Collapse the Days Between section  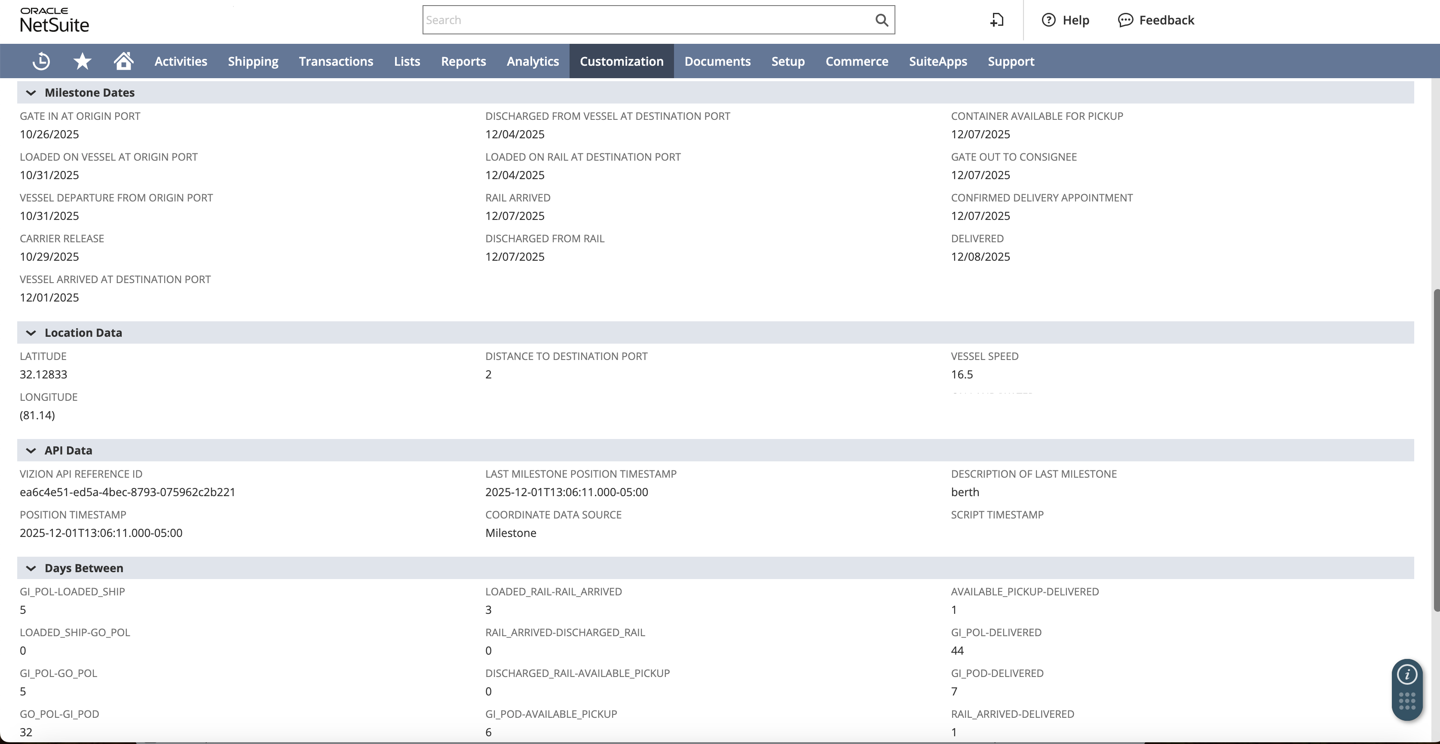(x=31, y=568)
